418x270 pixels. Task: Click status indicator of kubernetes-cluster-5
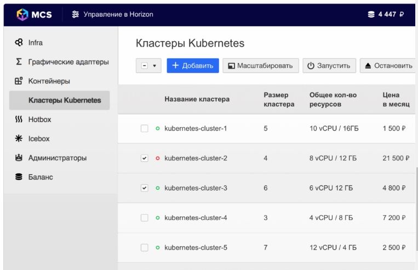point(158,248)
